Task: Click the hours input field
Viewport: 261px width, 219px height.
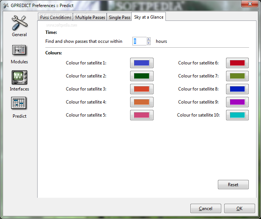Action: click(139, 41)
